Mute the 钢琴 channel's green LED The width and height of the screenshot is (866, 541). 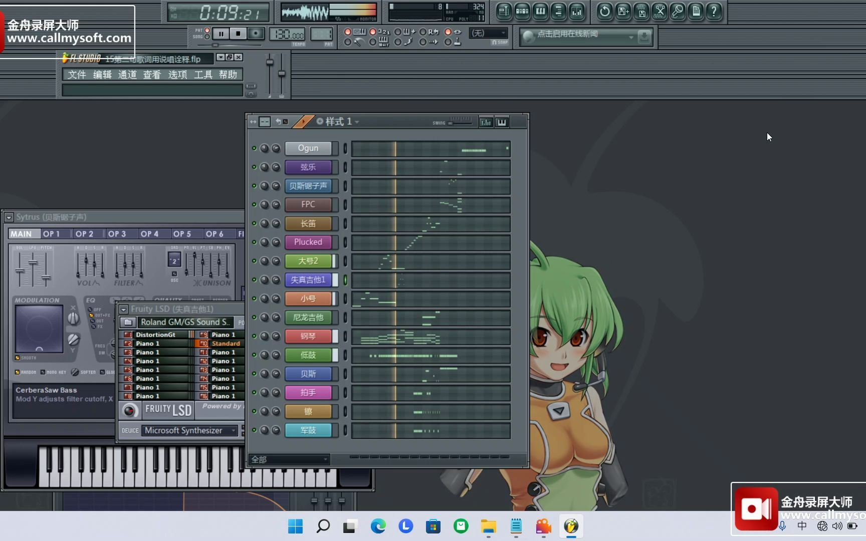255,336
